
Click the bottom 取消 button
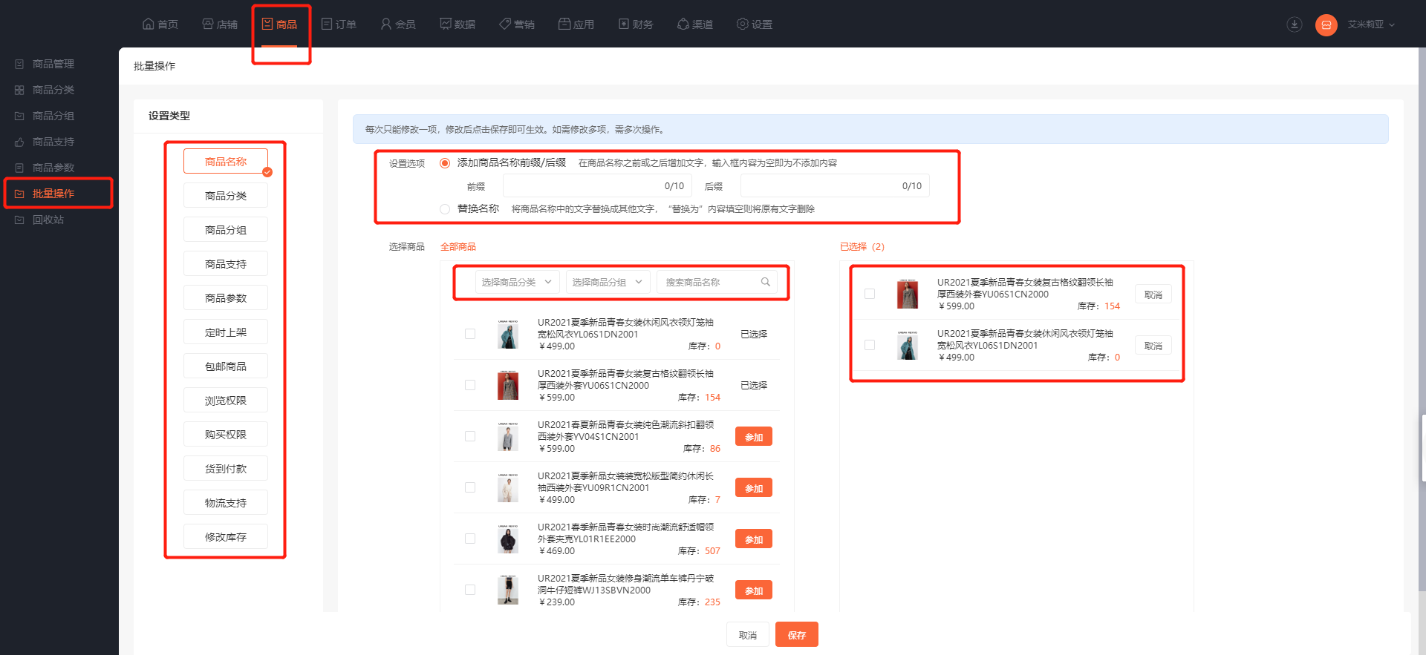tap(747, 635)
